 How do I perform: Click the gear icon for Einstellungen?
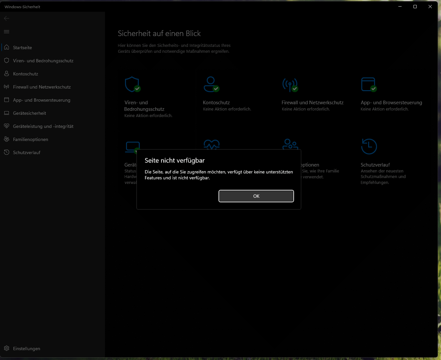(x=7, y=349)
